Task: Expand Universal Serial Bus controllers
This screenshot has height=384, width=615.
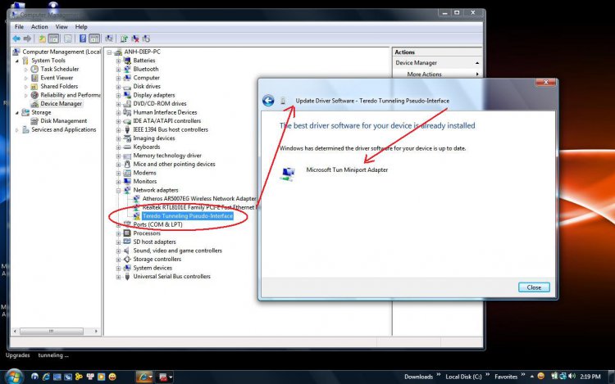Action: 118,277
